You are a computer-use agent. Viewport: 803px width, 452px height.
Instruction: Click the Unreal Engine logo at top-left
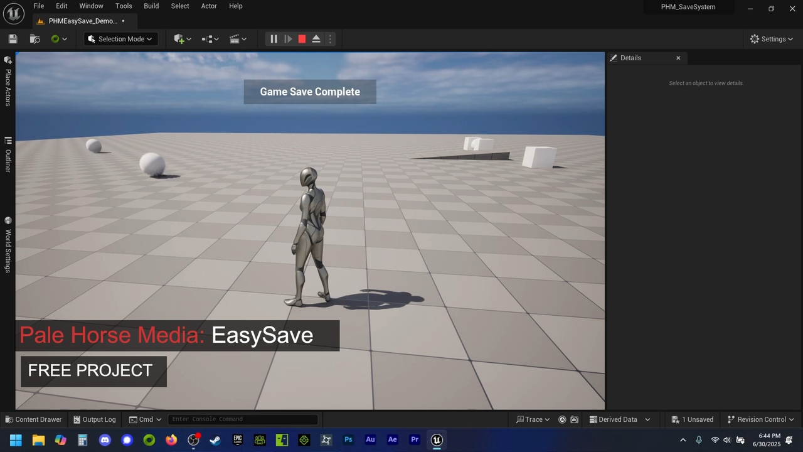click(x=14, y=13)
